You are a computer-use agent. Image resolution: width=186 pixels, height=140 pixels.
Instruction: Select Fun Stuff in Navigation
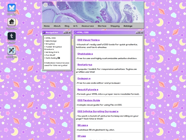[51, 55]
